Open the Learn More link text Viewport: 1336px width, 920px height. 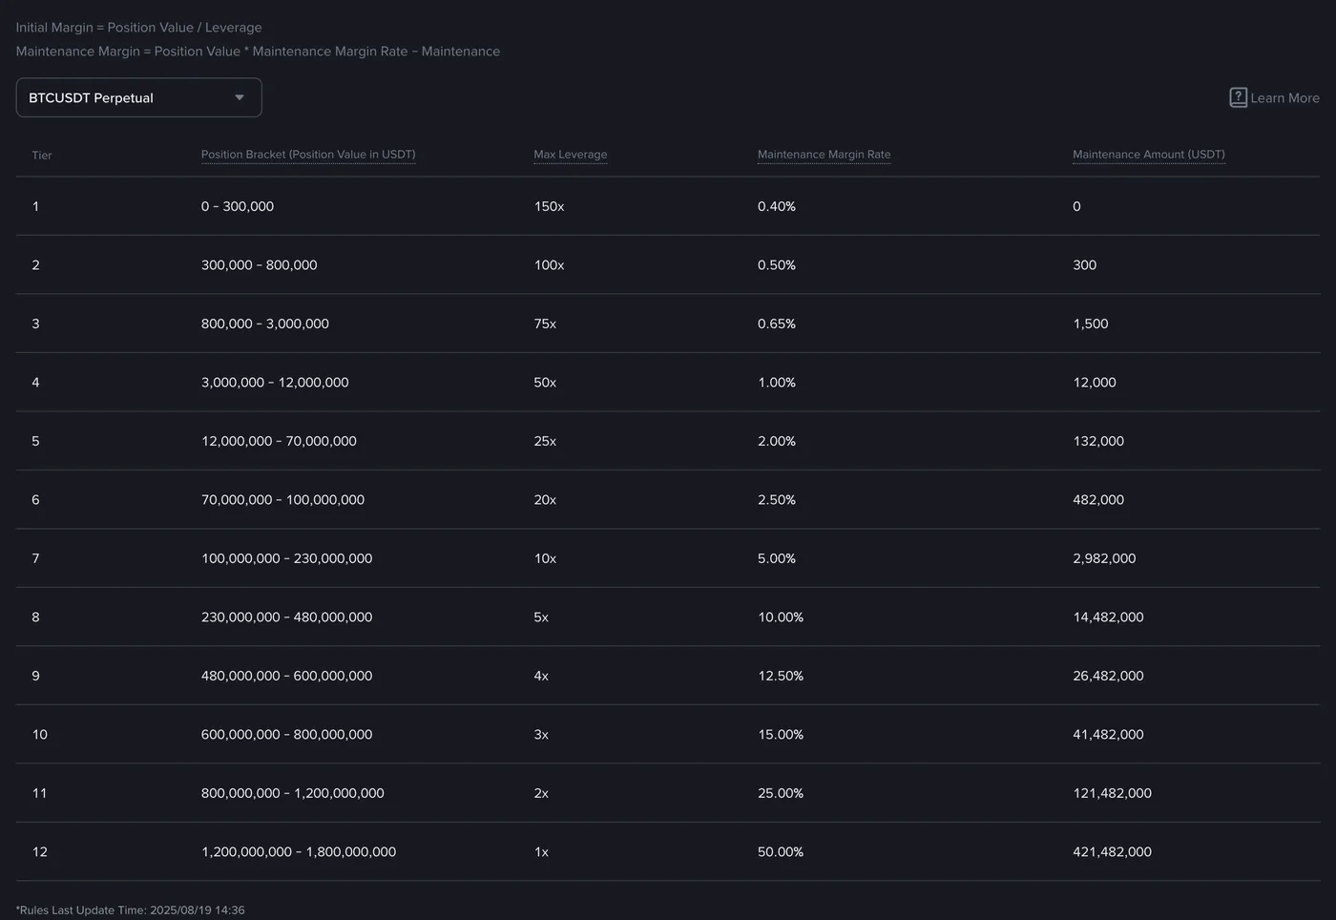coord(1284,98)
